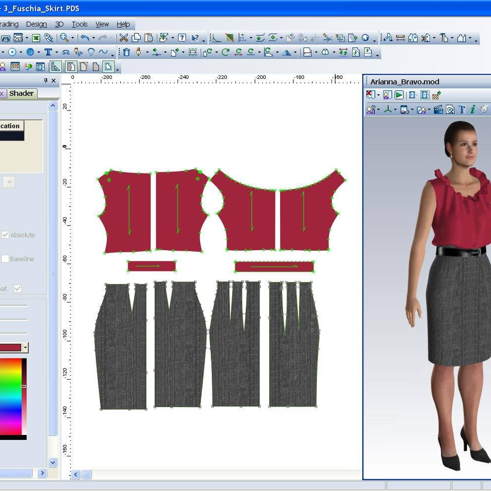This screenshot has height=491, width=491.
Task: Click the set square ruler toggle icon
Action: pos(56,67)
